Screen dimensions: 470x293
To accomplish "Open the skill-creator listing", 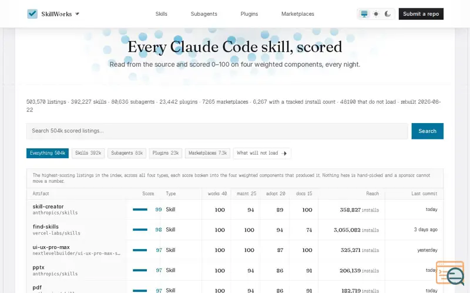I will point(48,207).
